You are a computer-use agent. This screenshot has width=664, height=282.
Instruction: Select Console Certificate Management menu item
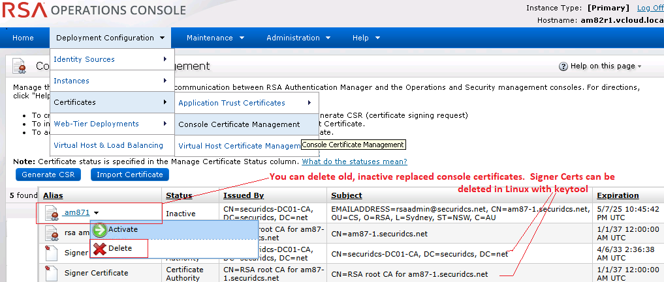click(239, 124)
